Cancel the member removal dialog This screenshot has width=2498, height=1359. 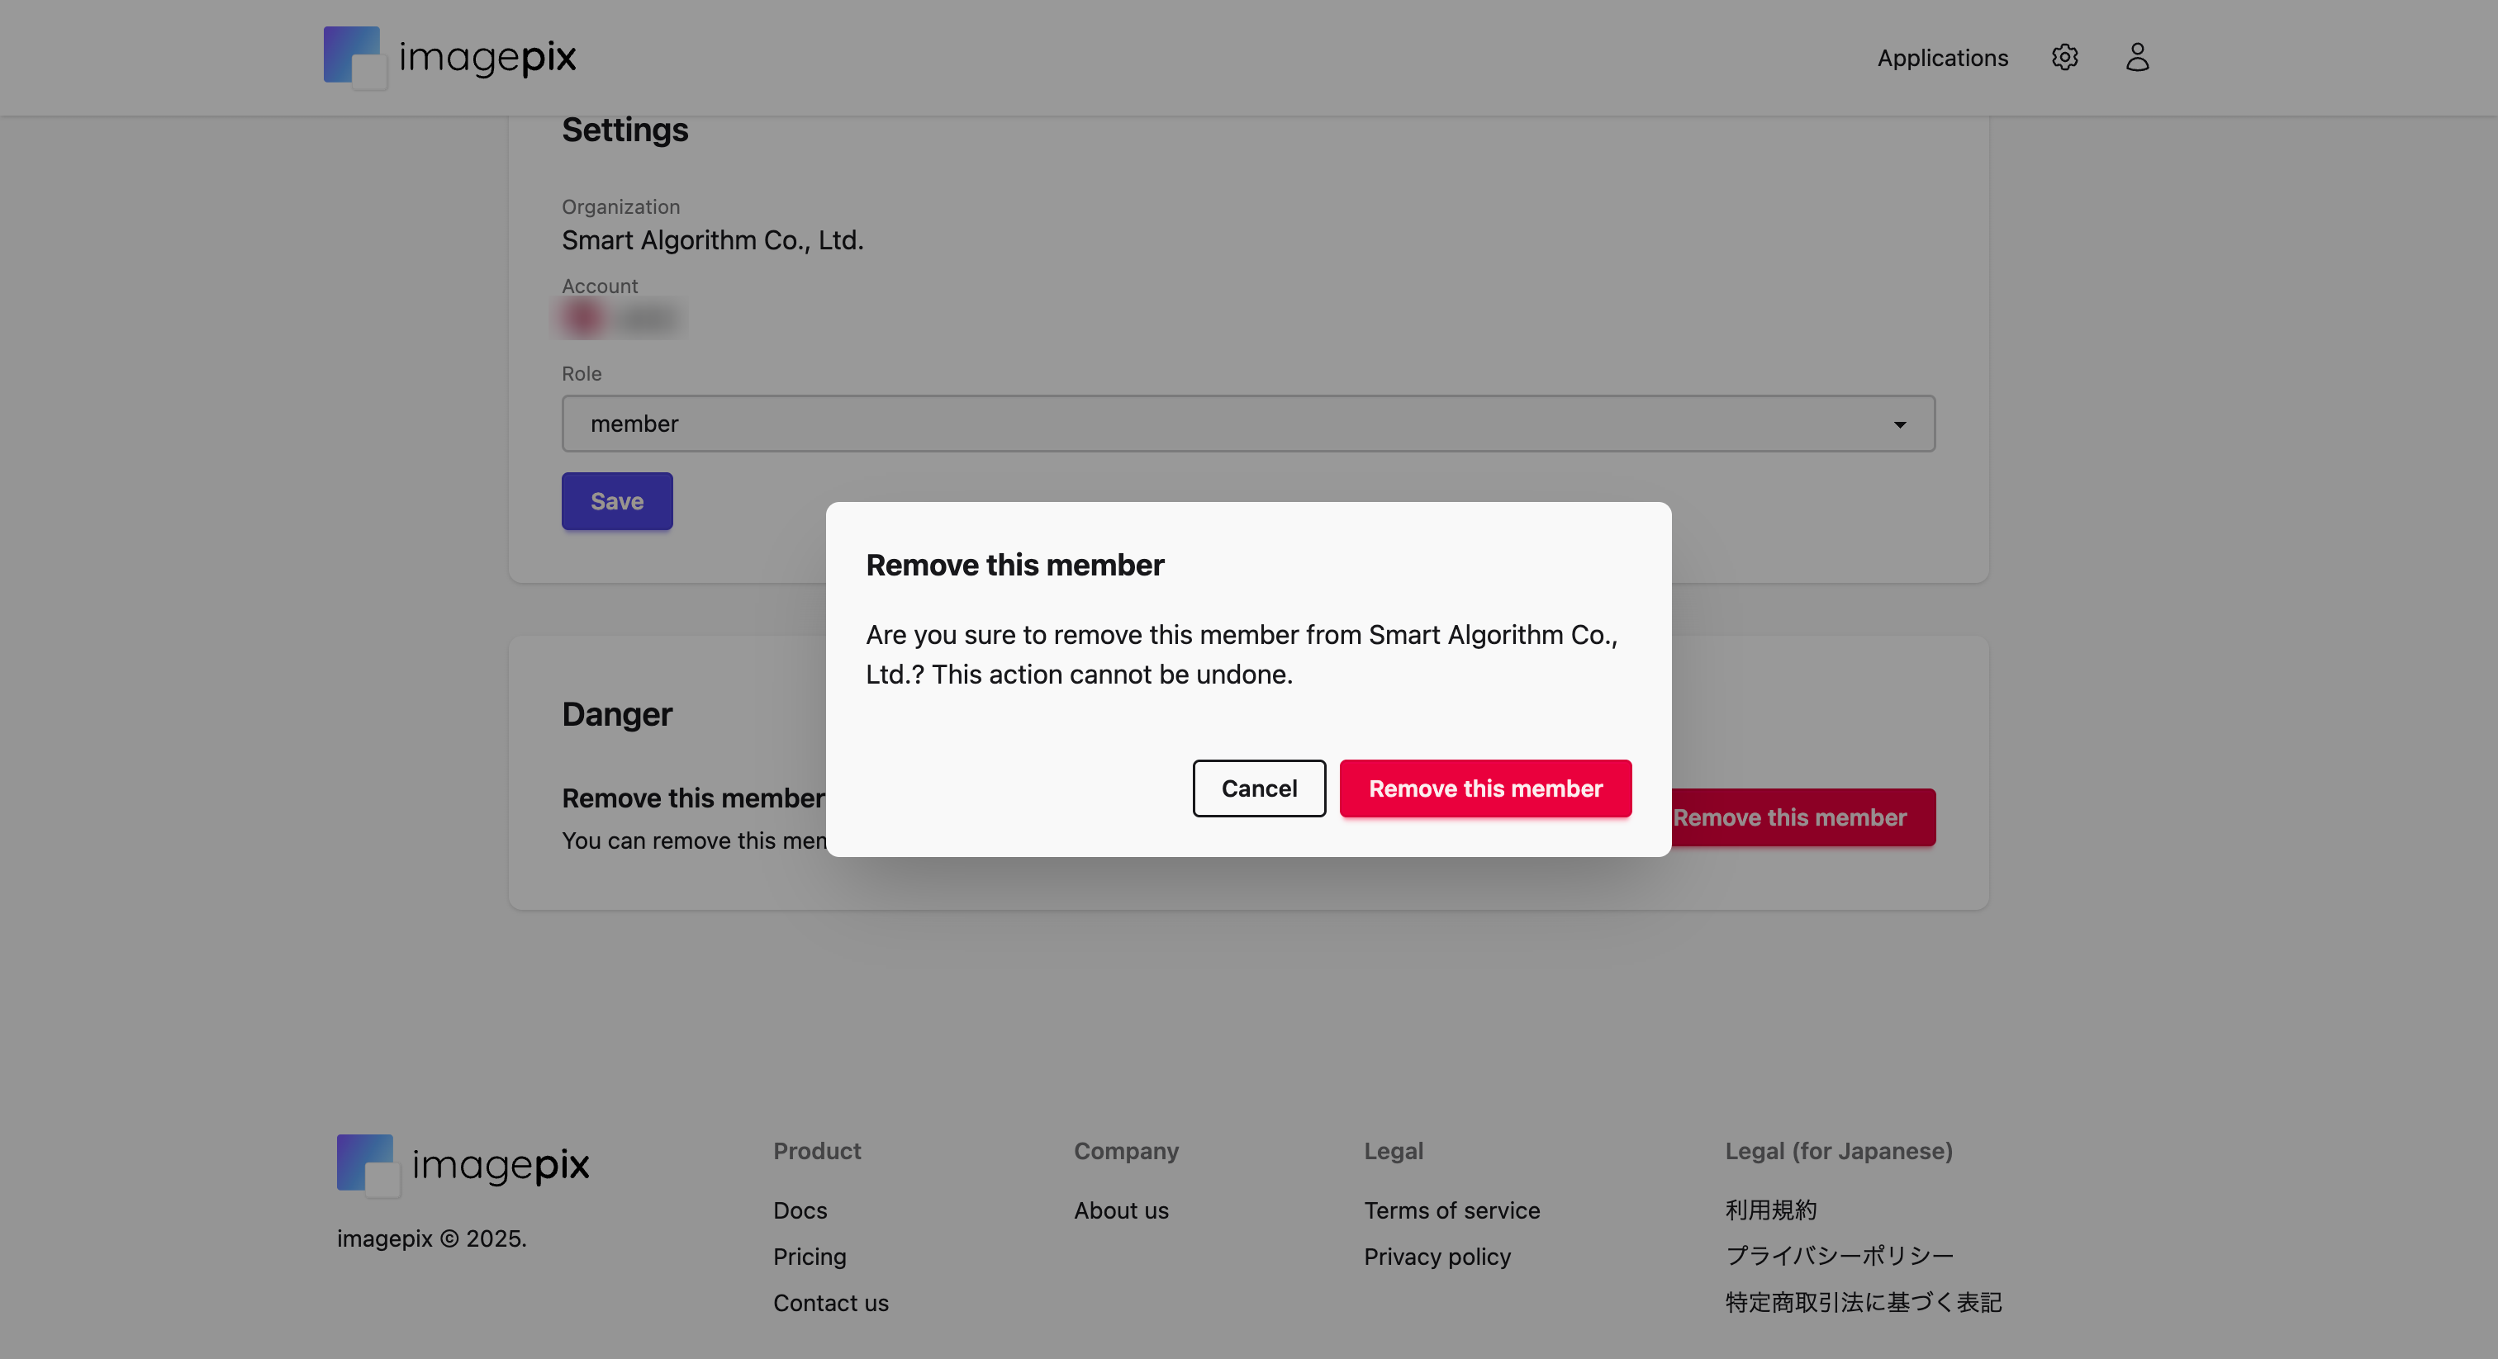tap(1259, 788)
